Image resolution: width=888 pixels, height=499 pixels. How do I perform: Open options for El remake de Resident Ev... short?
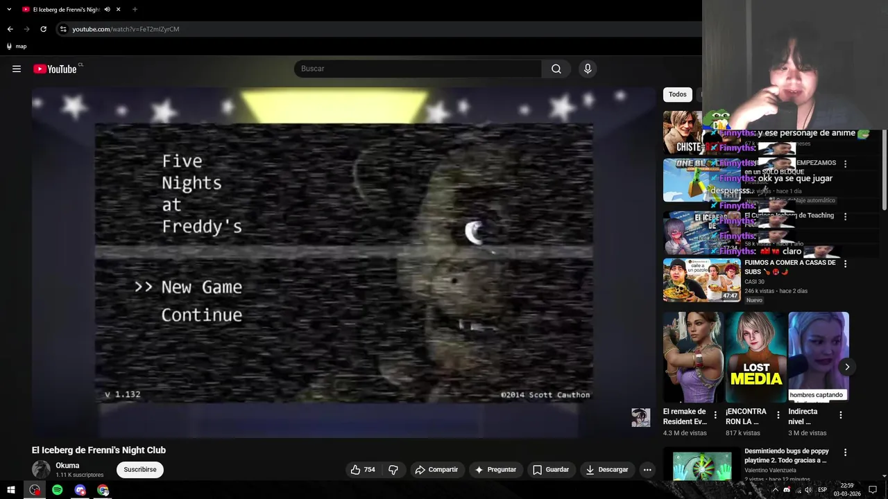point(715,415)
